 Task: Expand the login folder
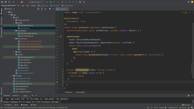pos(14,52)
